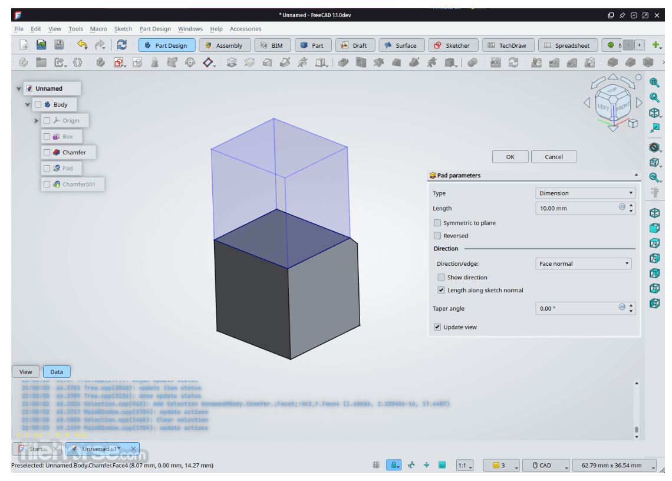672x481 pixels.
Task: Switch to the Sketcher workbench
Action: [x=452, y=45]
